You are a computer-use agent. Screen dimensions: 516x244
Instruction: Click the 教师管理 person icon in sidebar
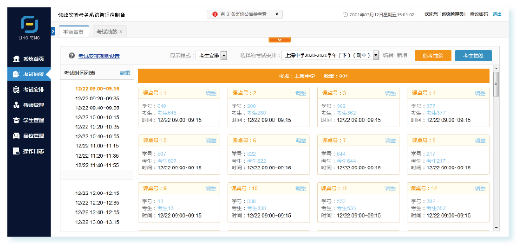point(16,105)
